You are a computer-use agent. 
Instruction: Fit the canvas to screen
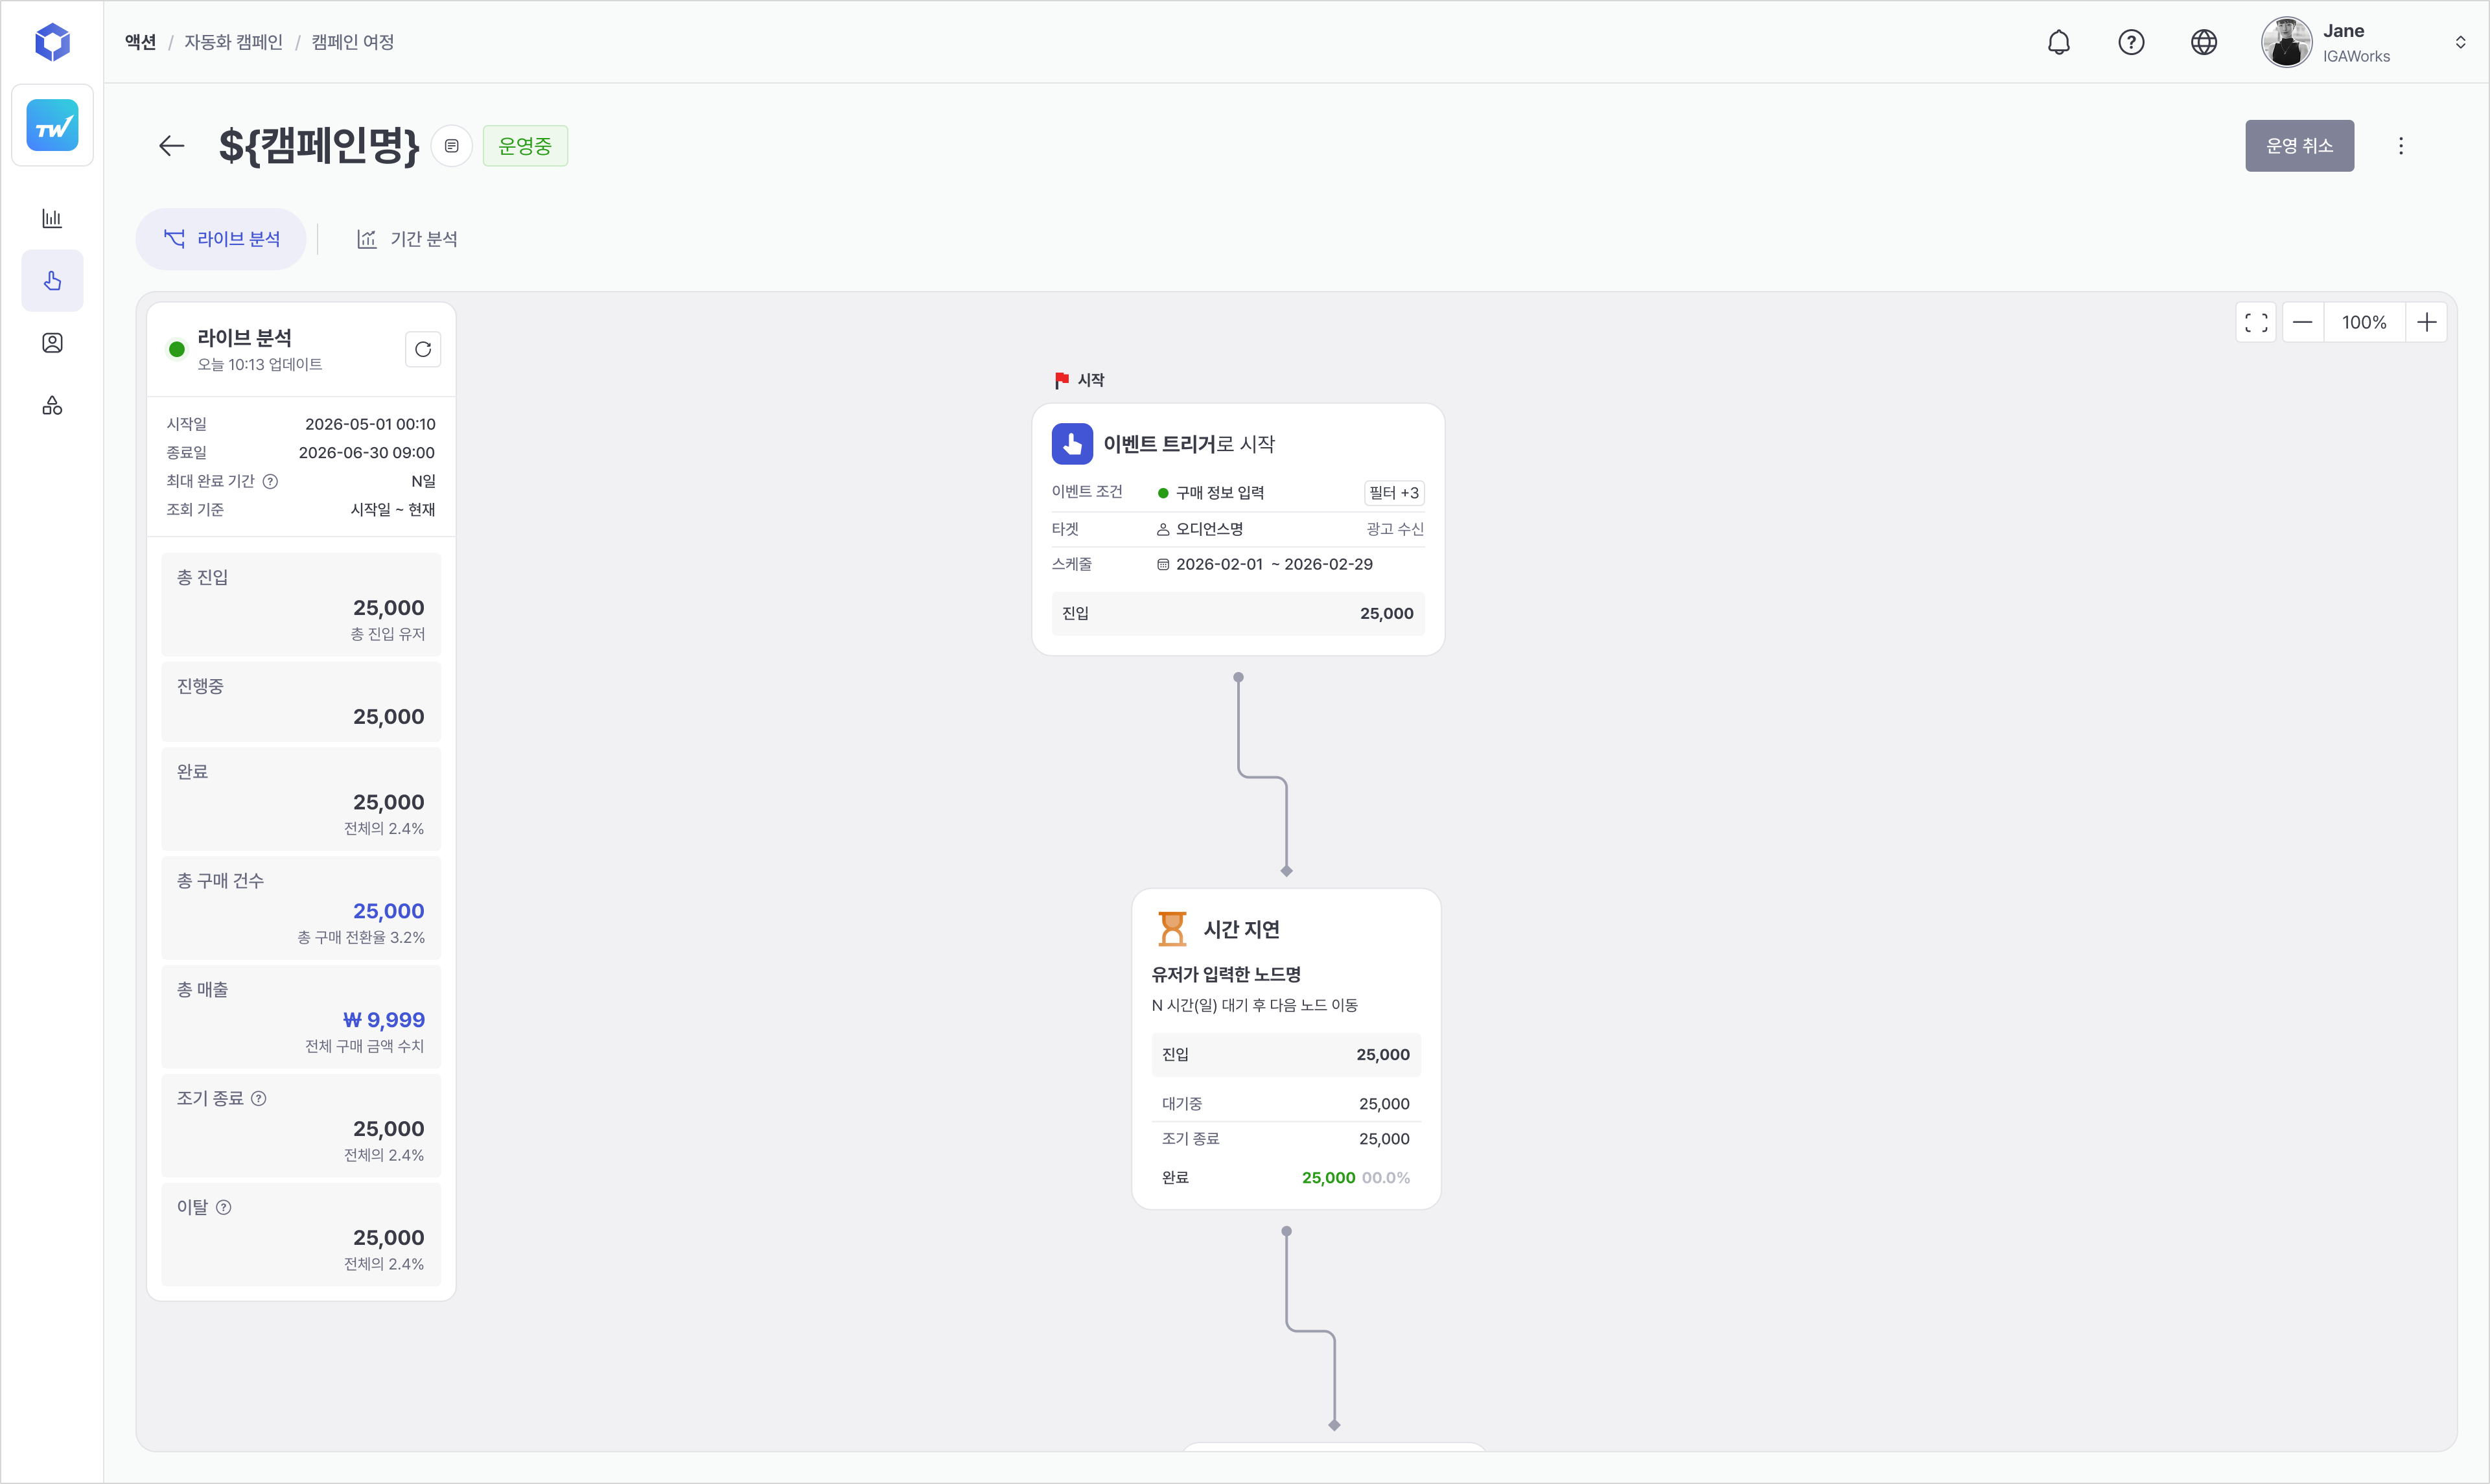tap(2256, 322)
